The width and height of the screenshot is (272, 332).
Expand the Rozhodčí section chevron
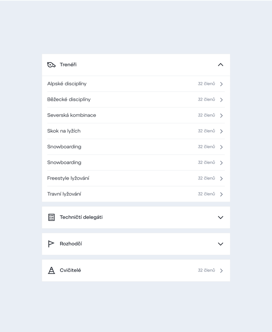pyautogui.click(x=221, y=244)
